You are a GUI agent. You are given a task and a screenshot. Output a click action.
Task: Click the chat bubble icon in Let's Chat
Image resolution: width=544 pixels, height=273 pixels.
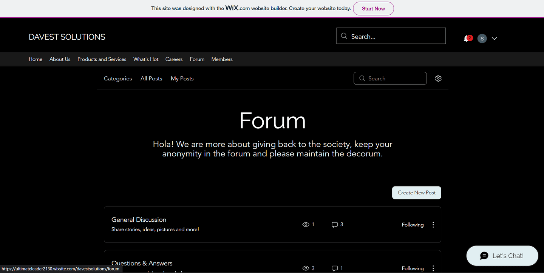pyautogui.click(x=484, y=256)
